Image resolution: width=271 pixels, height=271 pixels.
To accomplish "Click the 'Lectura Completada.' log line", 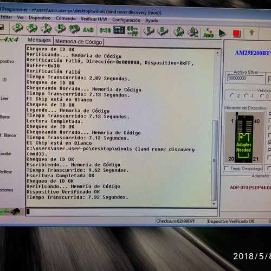I will 55,121.
